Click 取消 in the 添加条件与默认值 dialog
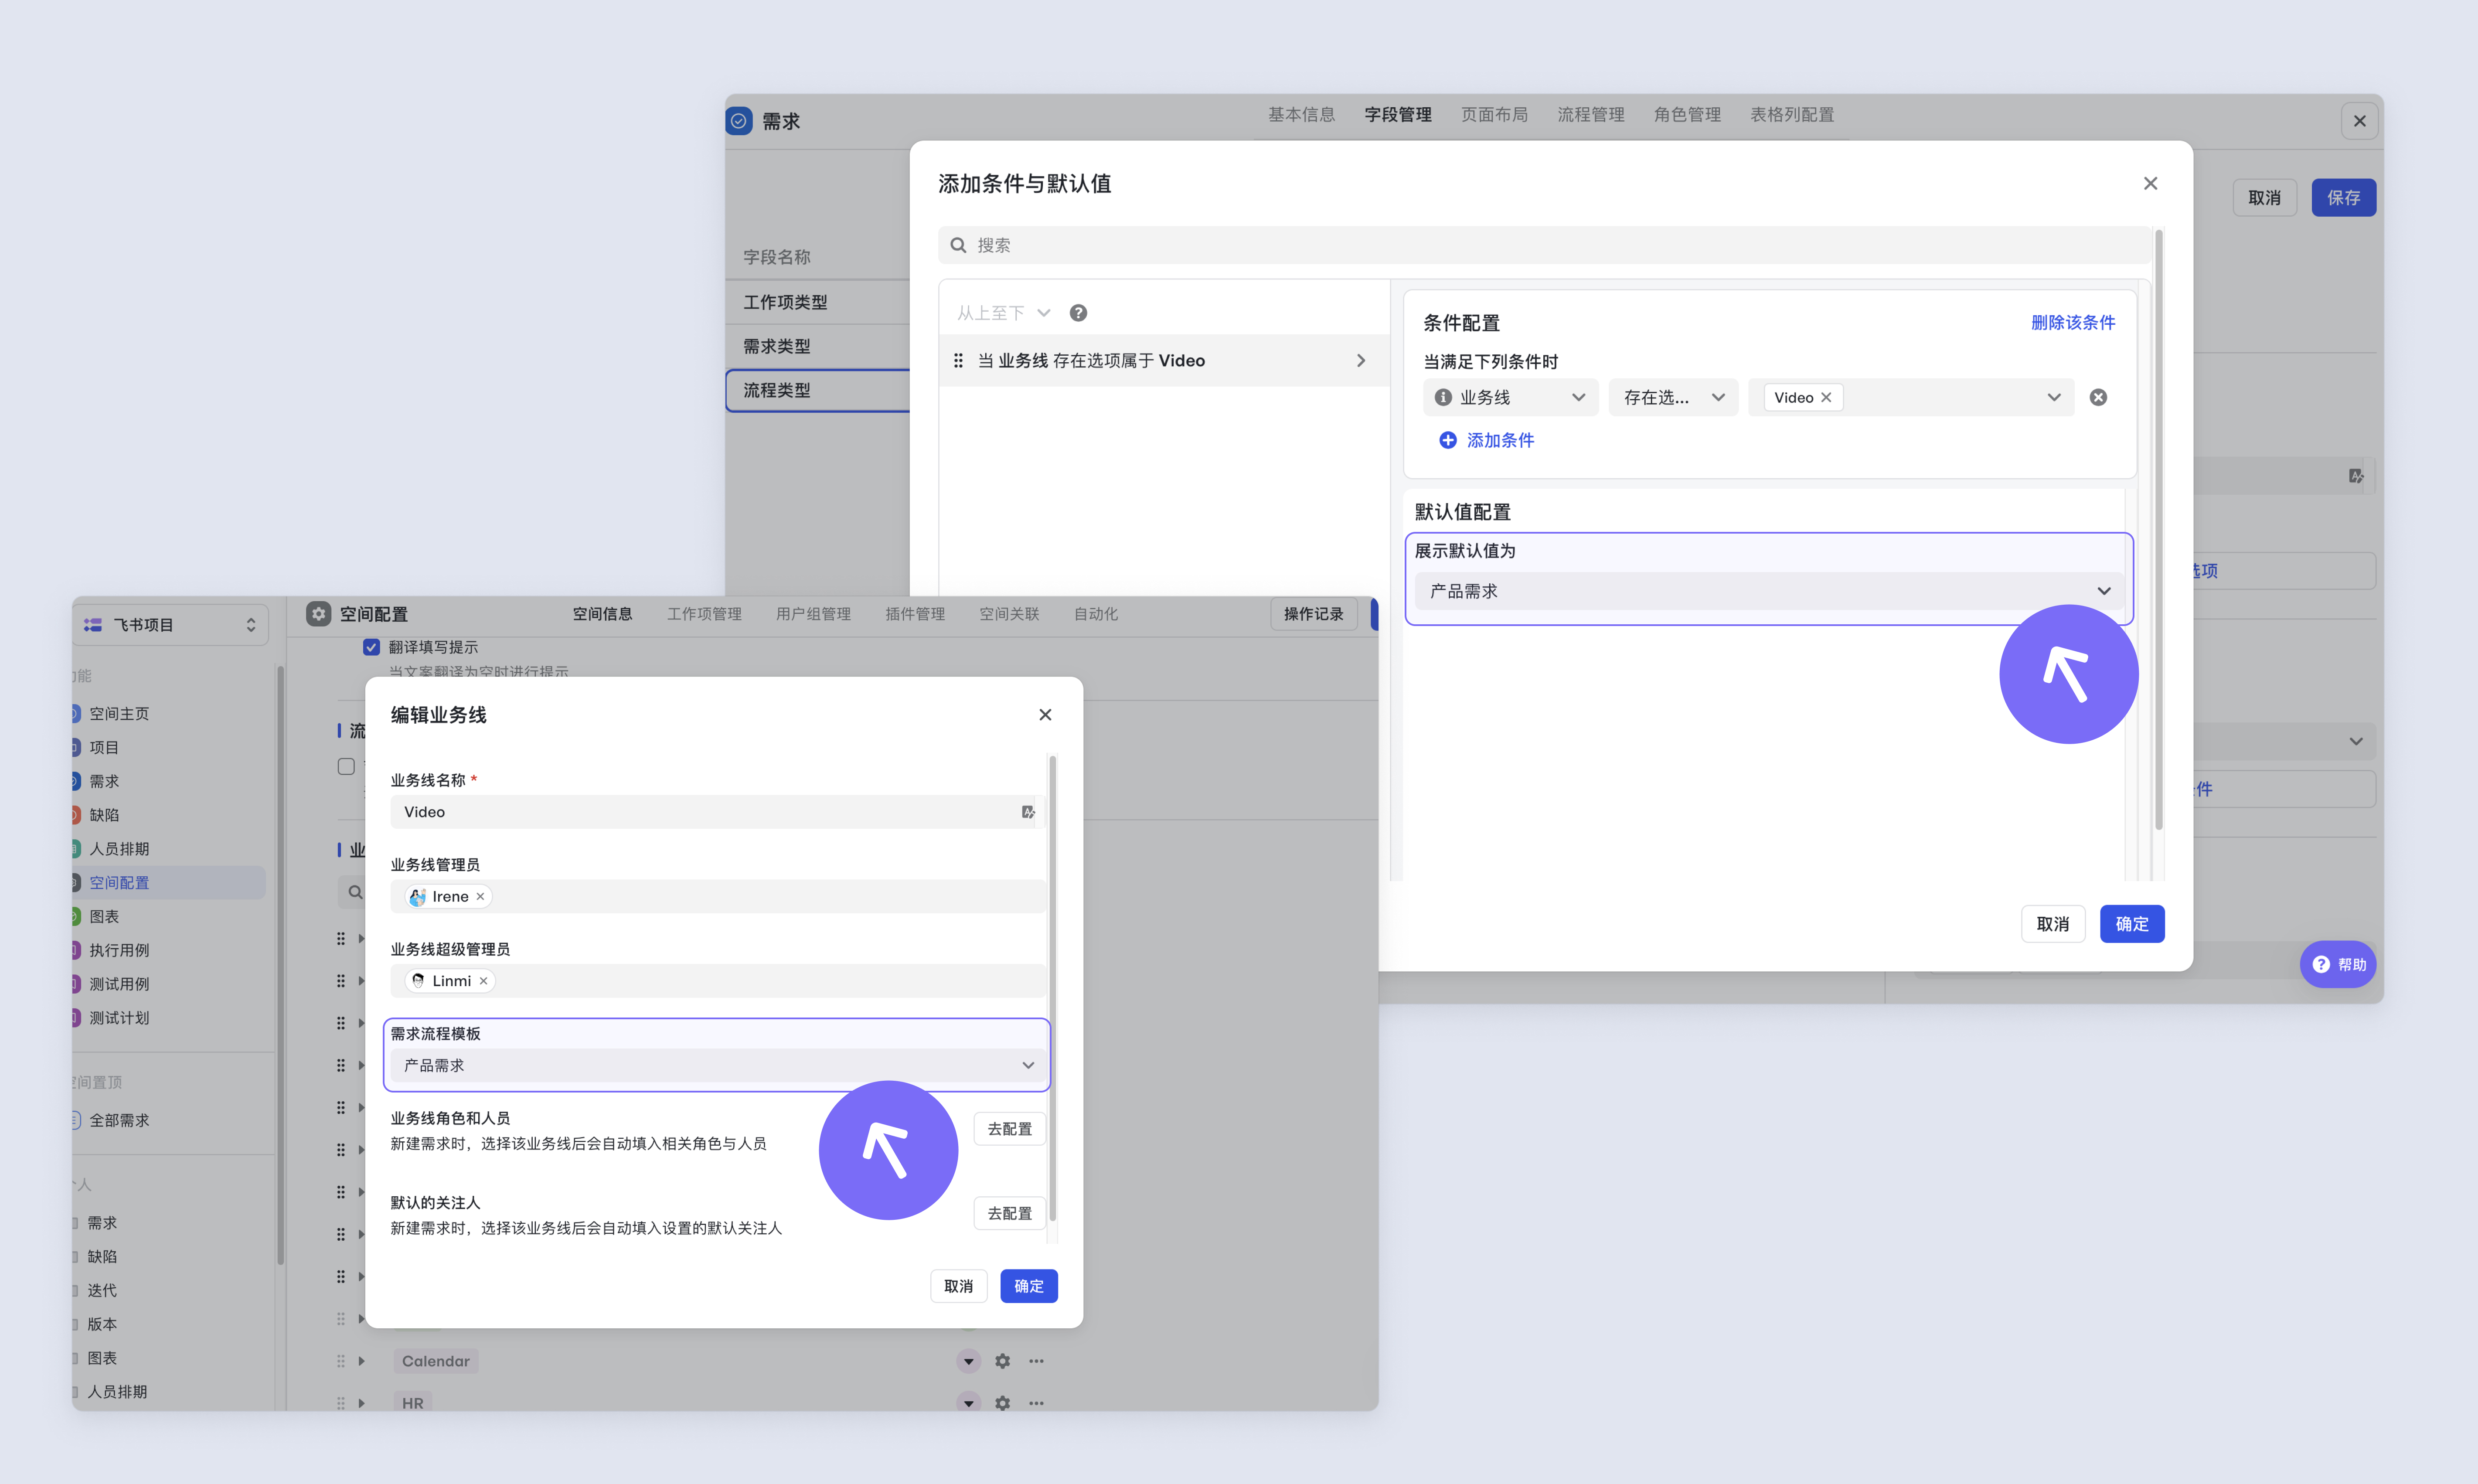This screenshot has height=1484, width=2478. pyautogui.click(x=2053, y=924)
